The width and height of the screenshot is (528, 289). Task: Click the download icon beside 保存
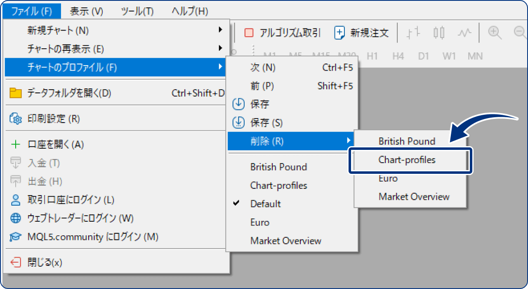pos(239,104)
